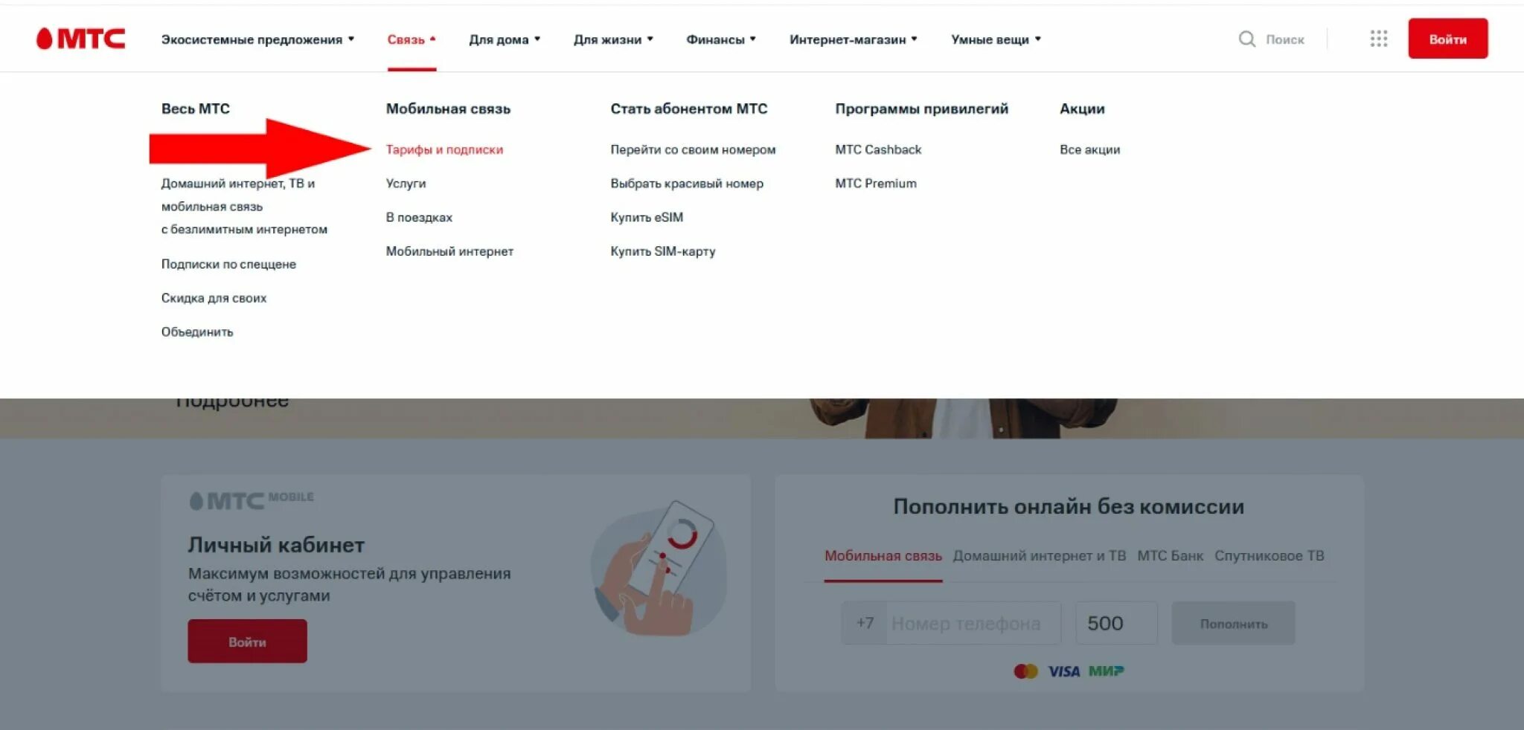Screen dimensions: 1524x730
Task: Open Купить SIM-карту link
Action: (663, 251)
